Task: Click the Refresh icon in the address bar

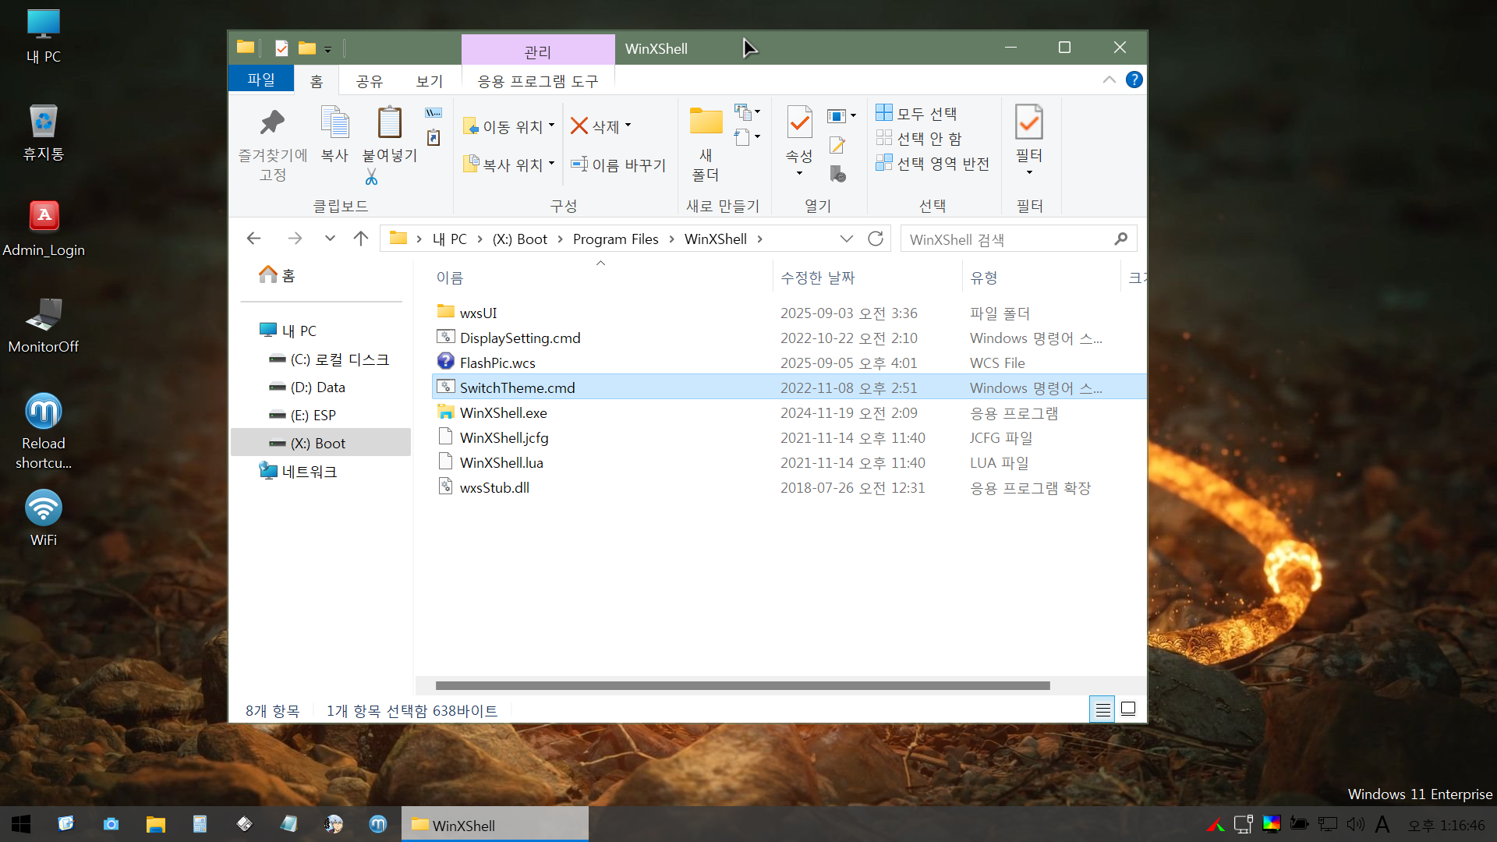Action: tap(876, 239)
